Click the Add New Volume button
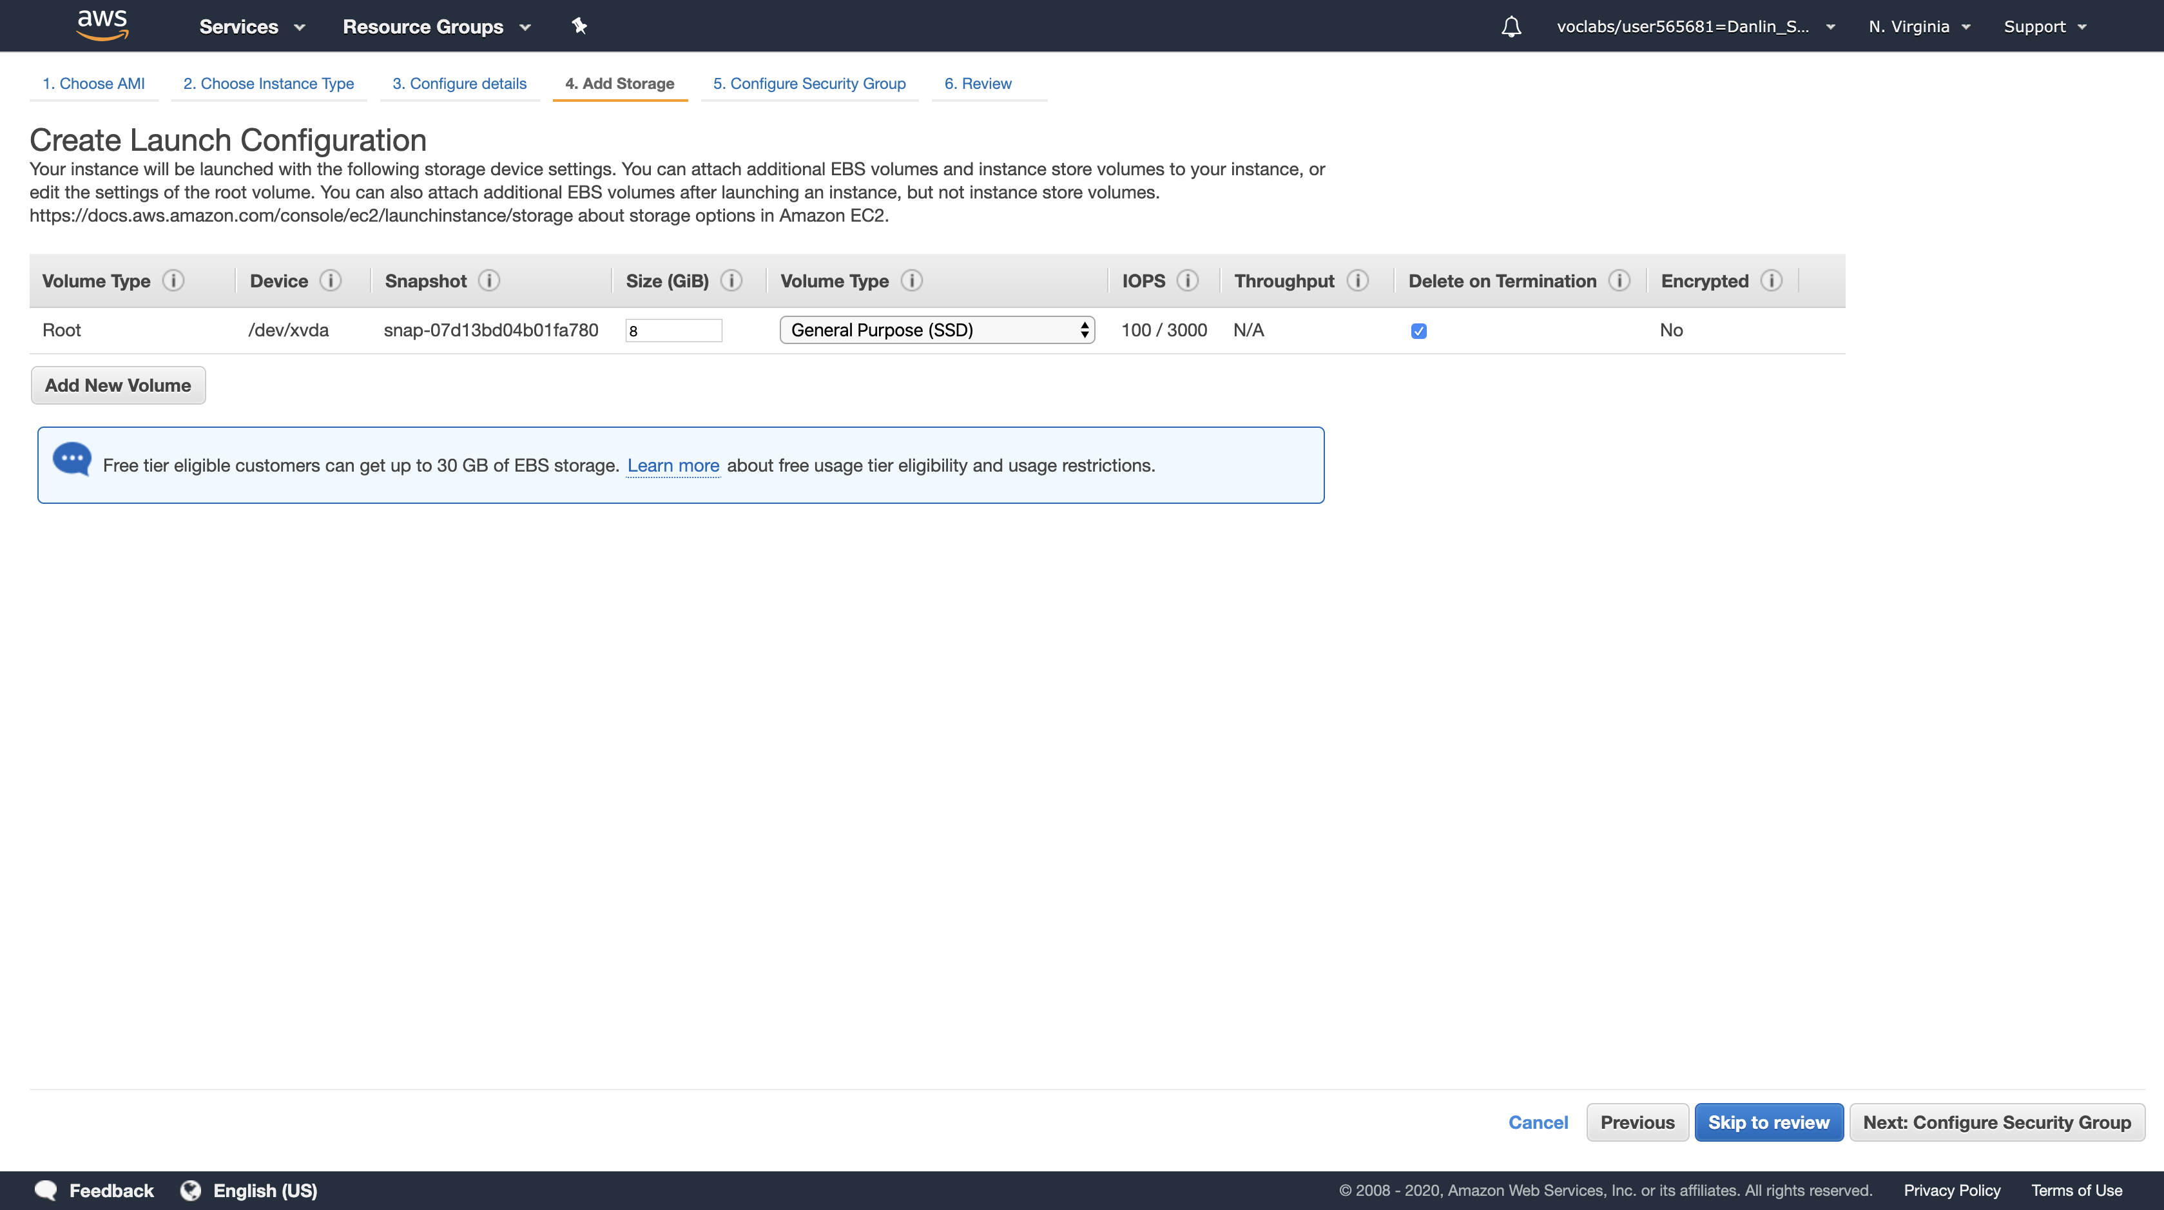The width and height of the screenshot is (2164, 1210). coord(117,385)
